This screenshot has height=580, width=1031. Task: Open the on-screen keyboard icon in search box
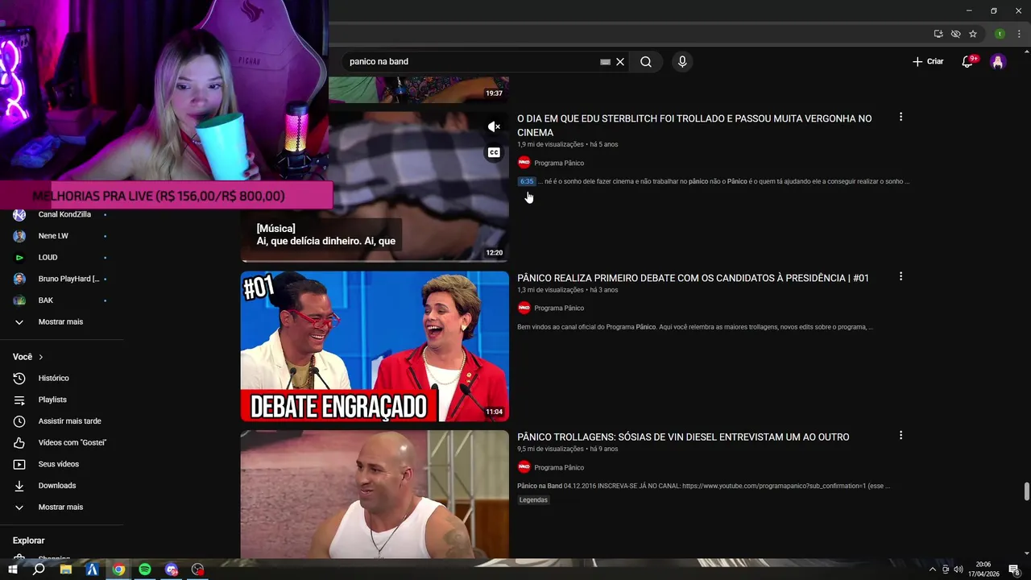pos(605,62)
